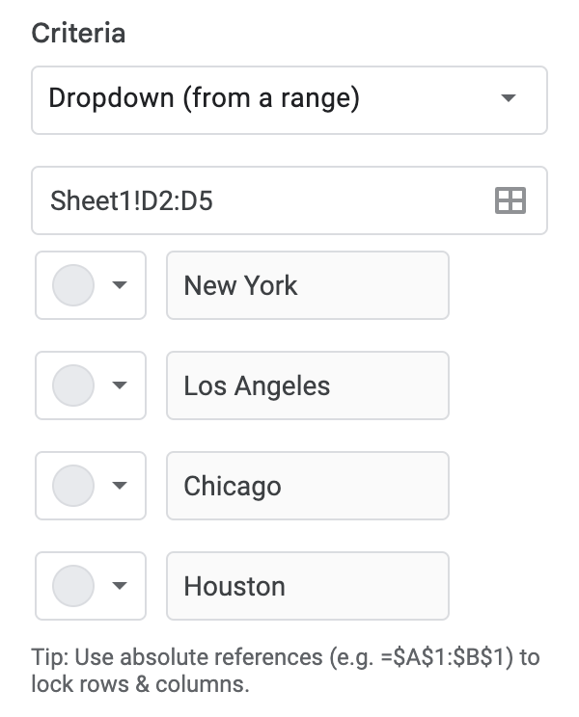Click the color circle beside New York

[73, 285]
